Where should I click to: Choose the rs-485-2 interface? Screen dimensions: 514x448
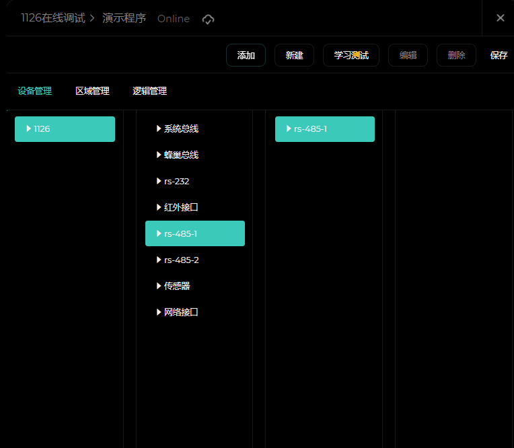pos(181,260)
